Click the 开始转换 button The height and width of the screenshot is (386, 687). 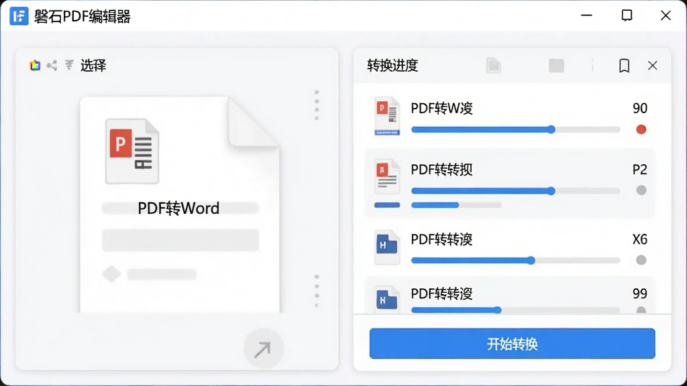(x=512, y=344)
